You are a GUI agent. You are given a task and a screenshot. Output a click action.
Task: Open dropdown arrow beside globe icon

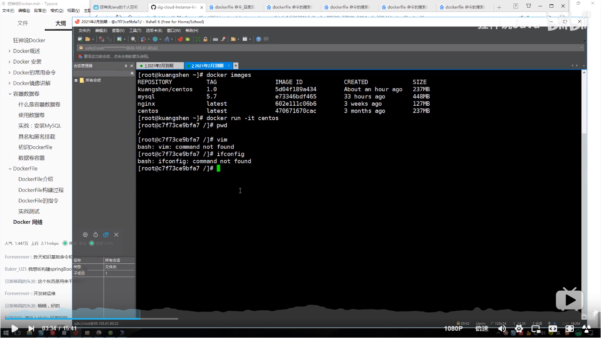160,39
